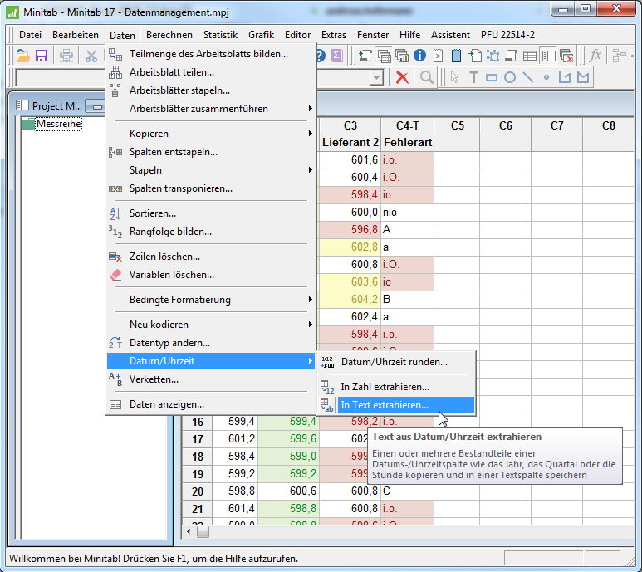This screenshot has height=572, width=642.
Task: Select Arbeitsblätter stapeln...
Action: pos(211,90)
